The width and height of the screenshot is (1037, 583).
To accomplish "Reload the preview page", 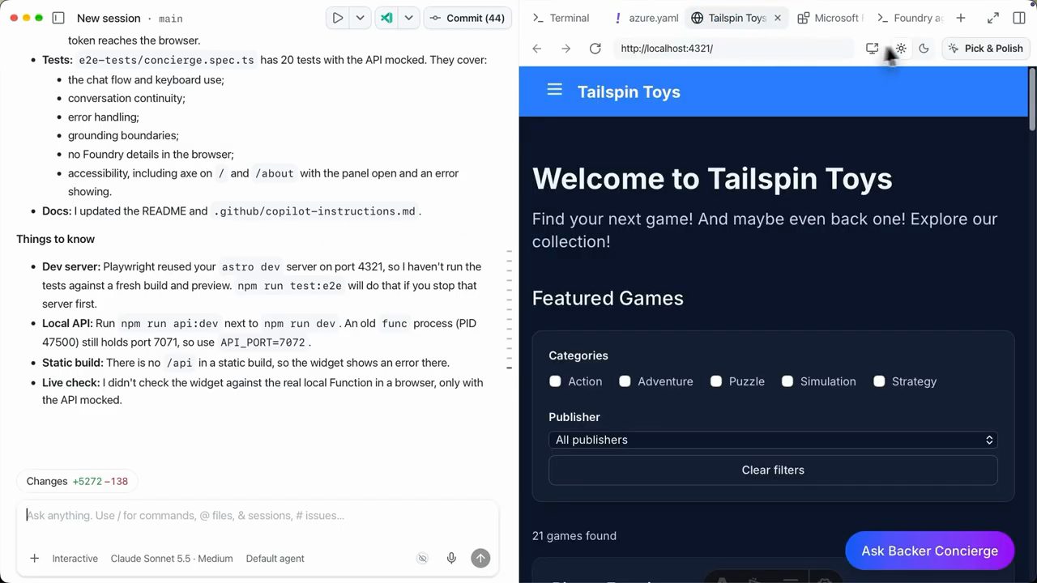I will (x=595, y=49).
